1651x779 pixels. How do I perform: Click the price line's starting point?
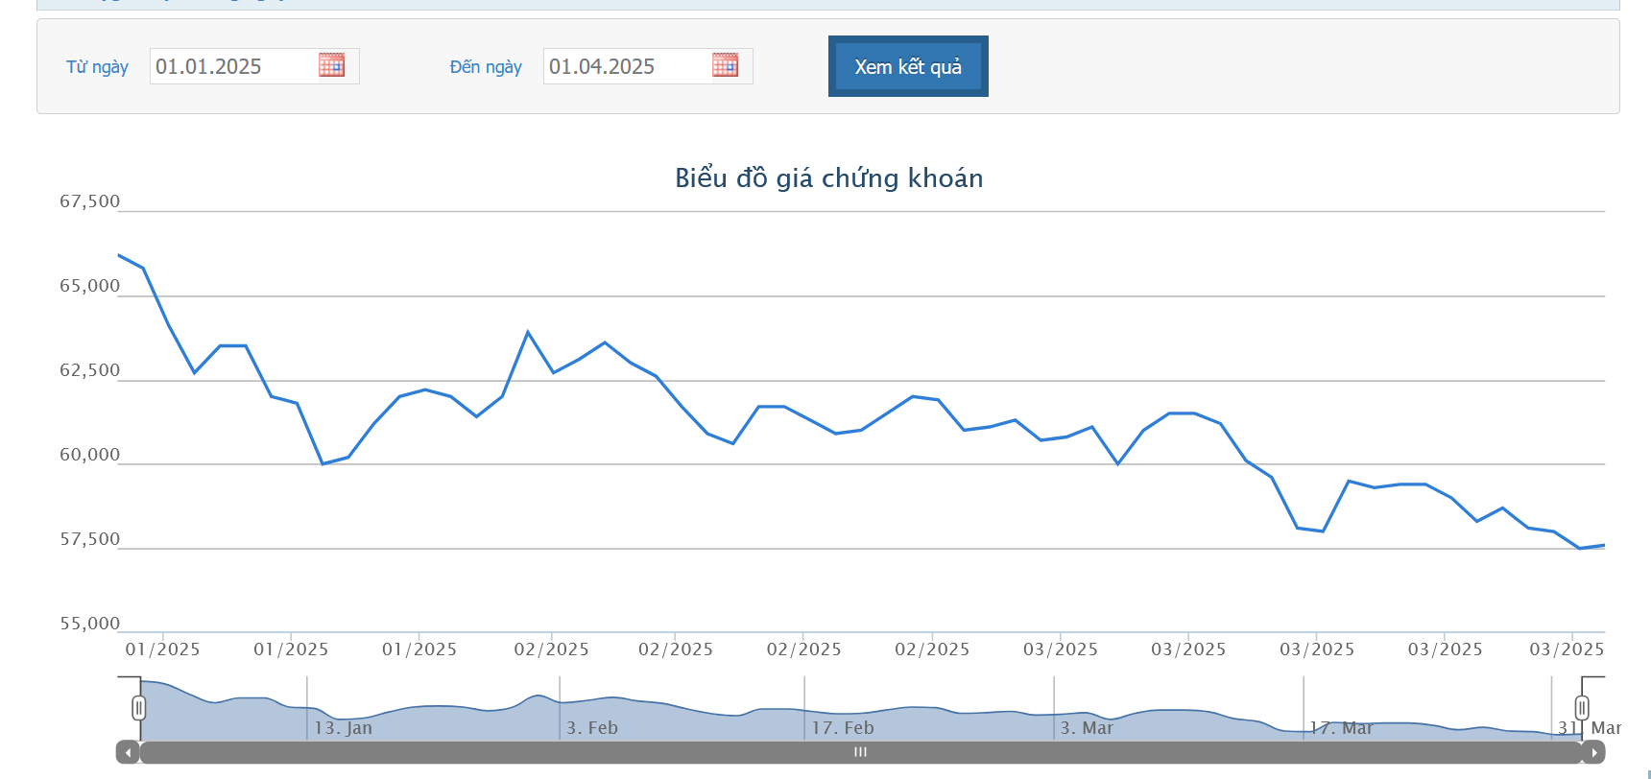[x=118, y=255]
